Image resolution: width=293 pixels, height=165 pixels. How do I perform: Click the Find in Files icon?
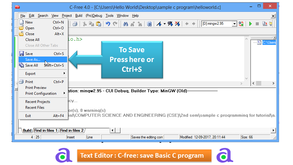(149, 24)
